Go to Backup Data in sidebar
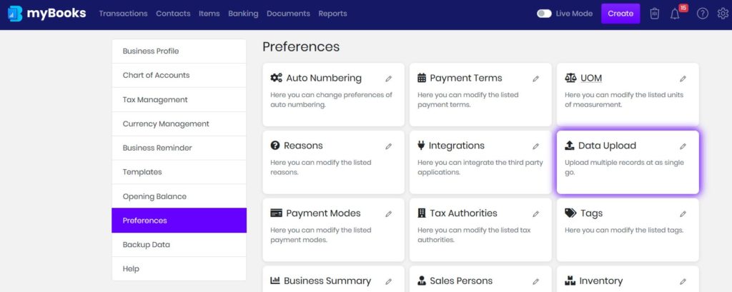This screenshot has width=732, height=292. pos(179,244)
